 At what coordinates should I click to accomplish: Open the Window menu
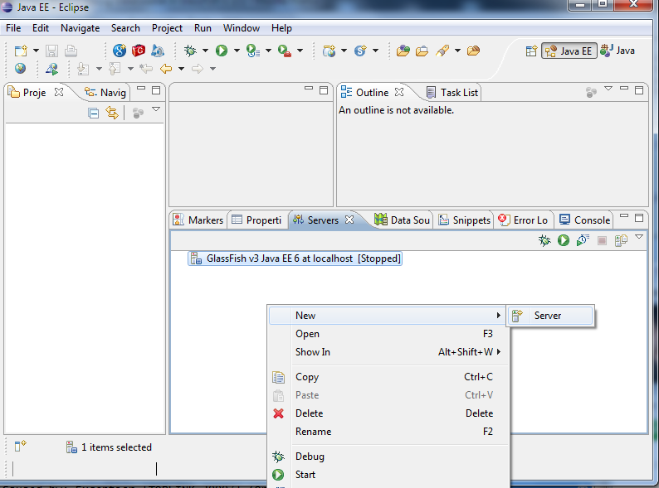click(242, 28)
